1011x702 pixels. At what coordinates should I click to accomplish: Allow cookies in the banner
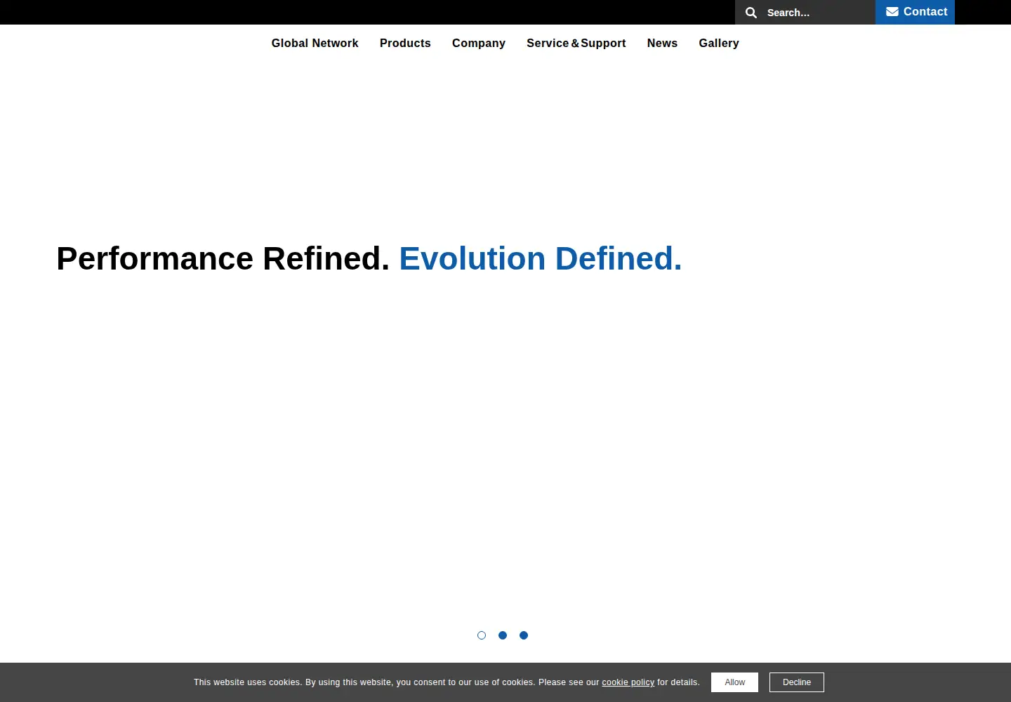click(x=734, y=682)
